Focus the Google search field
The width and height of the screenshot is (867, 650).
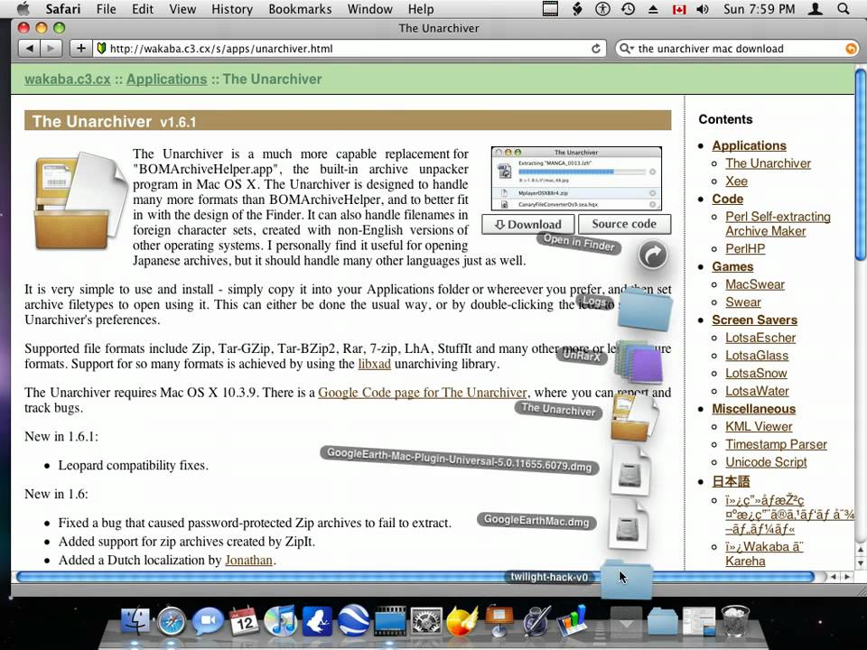tap(737, 49)
